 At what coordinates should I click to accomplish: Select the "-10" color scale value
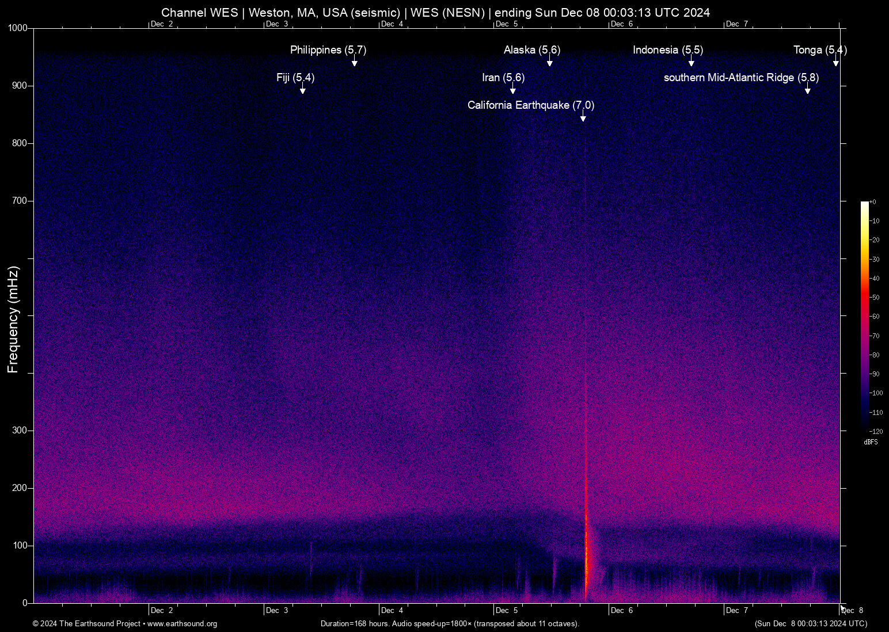point(875,221)
